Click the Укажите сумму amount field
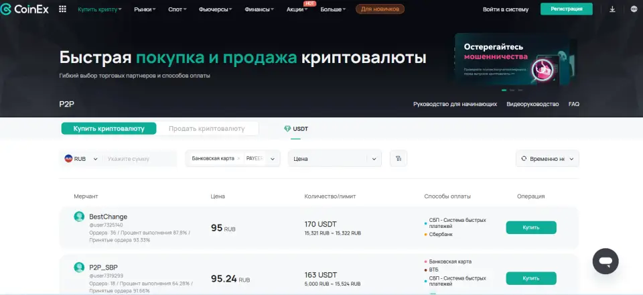 (139, 159)
